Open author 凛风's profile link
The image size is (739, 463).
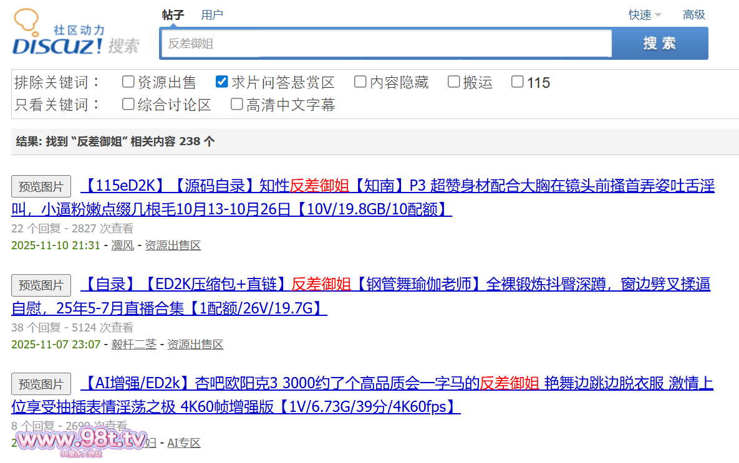[x=123, y=246]
